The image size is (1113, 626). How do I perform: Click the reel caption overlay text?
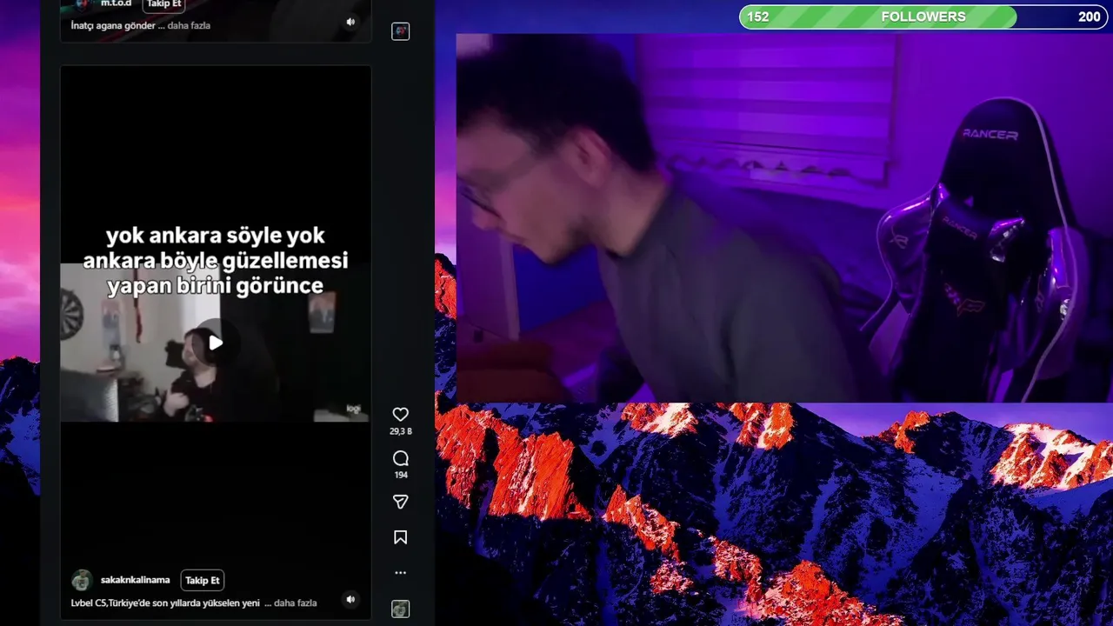(216, 261)
